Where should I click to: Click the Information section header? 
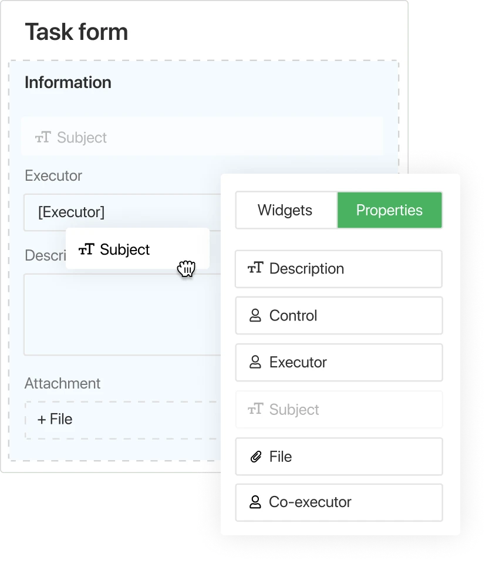tap(68, 83)
